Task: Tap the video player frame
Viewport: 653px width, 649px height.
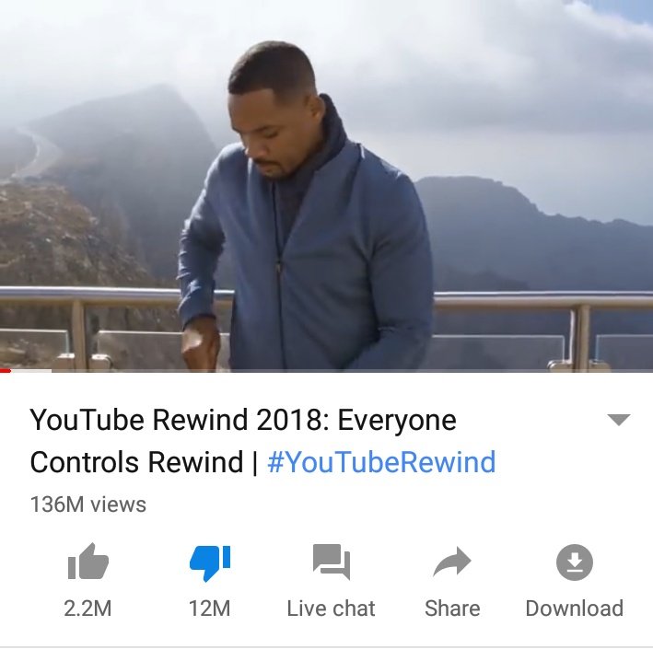Action: pyautogui.click(x=326, y=186)
